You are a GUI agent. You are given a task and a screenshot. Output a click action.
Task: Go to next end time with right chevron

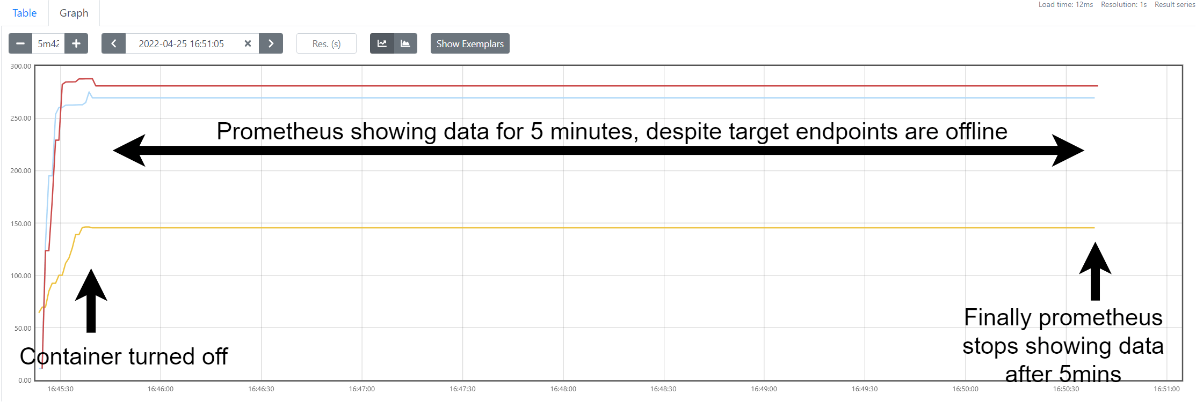pos(271,43)
